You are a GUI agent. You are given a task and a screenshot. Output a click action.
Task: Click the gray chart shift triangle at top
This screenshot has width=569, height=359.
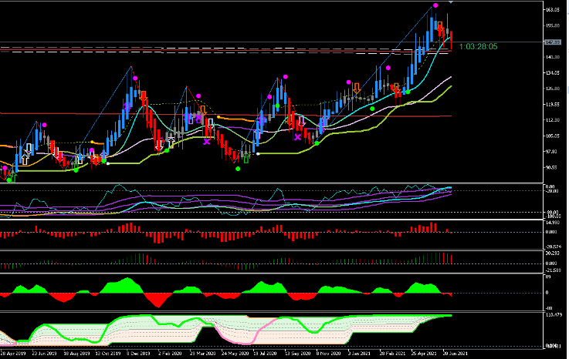[451, 3]
